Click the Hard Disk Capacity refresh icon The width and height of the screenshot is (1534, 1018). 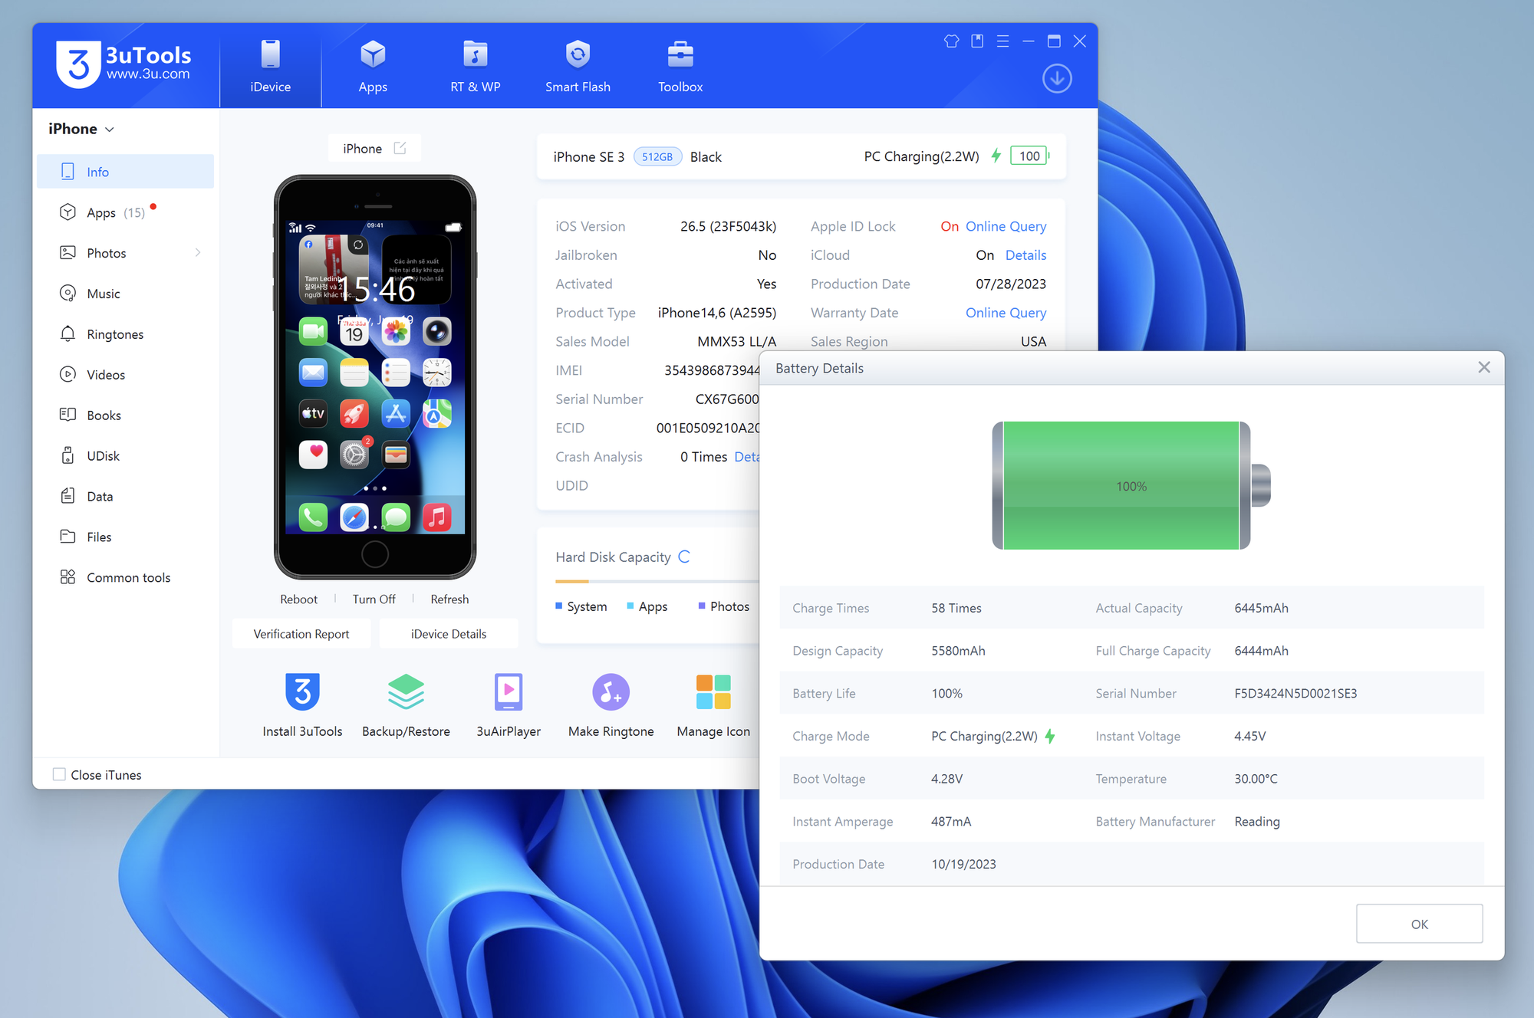coord(684,557)
